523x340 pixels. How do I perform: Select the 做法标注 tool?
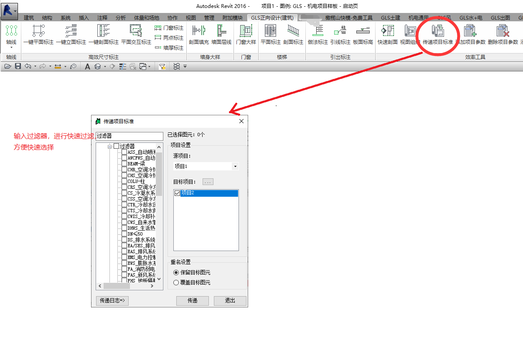click(318, 35)
